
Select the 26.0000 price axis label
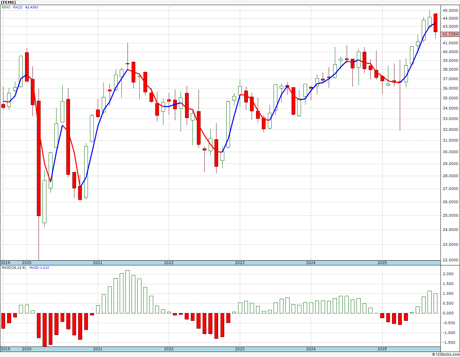tap(450, 202)
